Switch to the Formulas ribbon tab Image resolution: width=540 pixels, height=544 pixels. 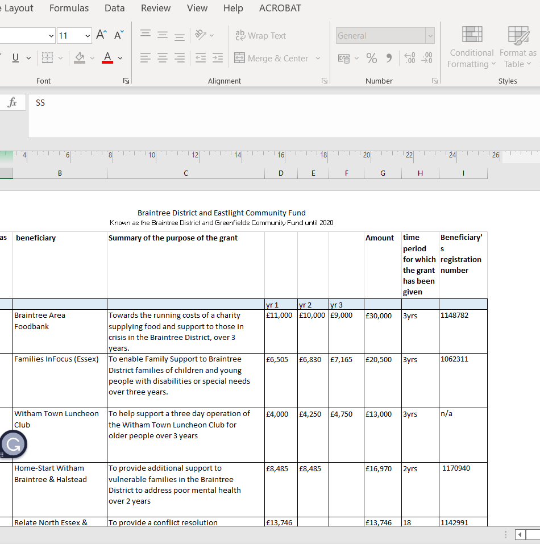tap(69, 8)
